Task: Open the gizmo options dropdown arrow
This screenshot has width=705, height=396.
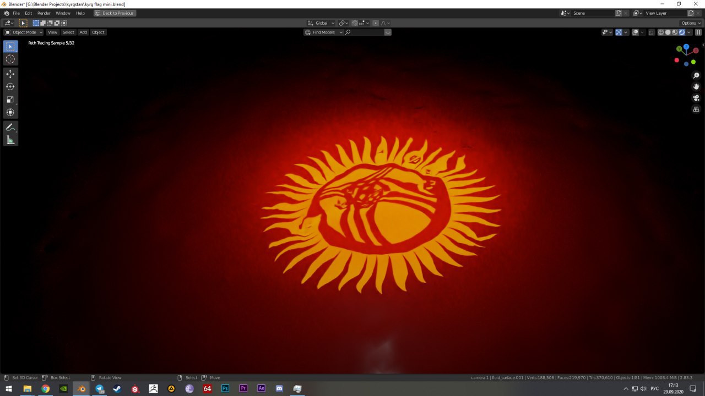Action: point(626,32)
